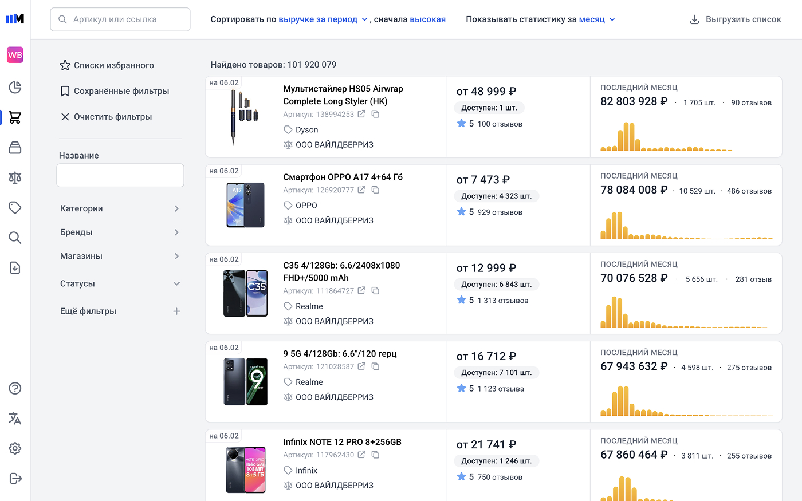Select the shopping cart products sidebar icon
Viewport: 802px width, 501px height.
(15, 117)
